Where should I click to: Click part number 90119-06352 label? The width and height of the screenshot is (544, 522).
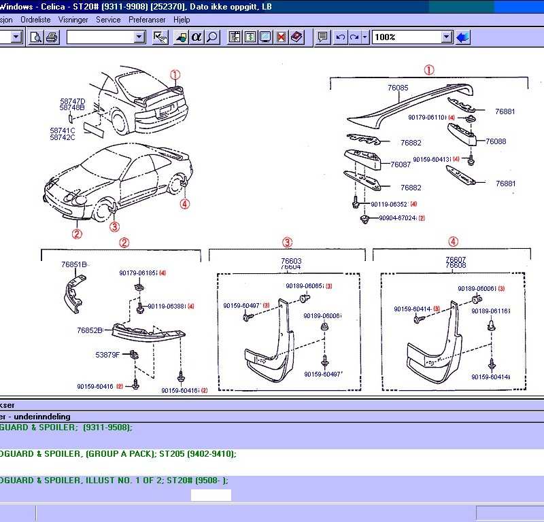pos(389,205)
